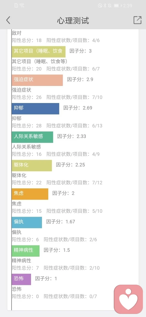Tap the muted bell status icon
This screenshot has height=317, width=146.
[110, 6]
